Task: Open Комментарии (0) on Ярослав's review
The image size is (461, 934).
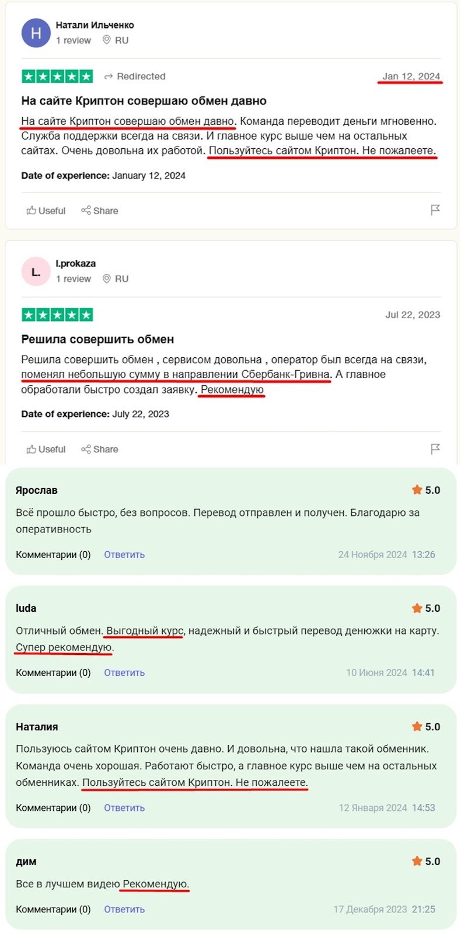Action: (53, 555)
